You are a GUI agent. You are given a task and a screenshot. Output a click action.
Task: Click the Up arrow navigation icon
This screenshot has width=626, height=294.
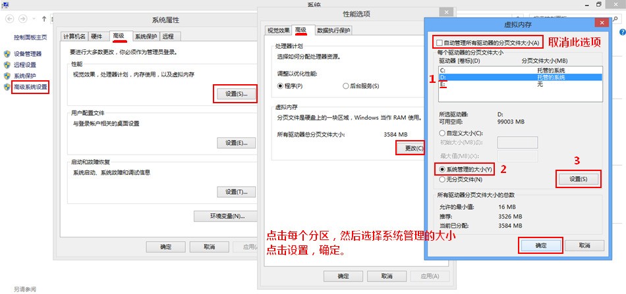pyautogui.click(x=44, y=18)
